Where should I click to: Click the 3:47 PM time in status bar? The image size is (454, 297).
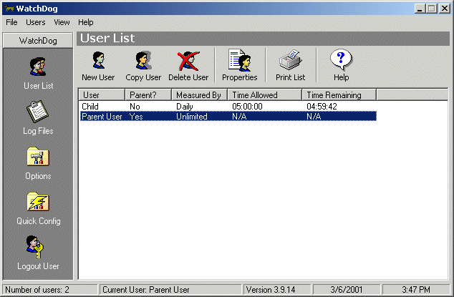click(416, 289)
